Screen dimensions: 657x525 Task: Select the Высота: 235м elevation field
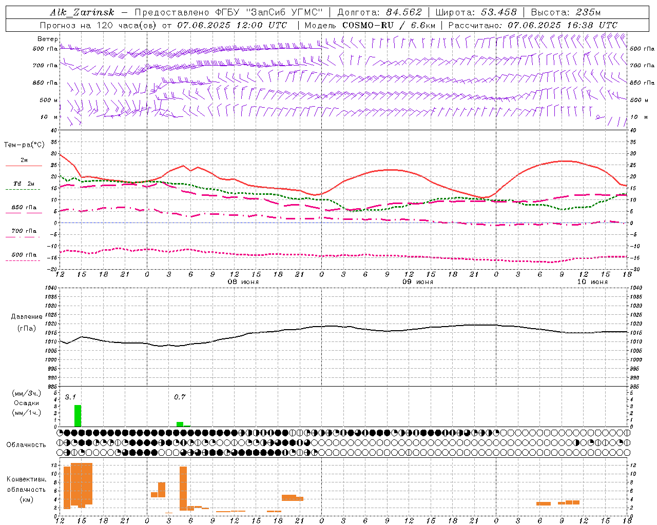click(565, 12)
